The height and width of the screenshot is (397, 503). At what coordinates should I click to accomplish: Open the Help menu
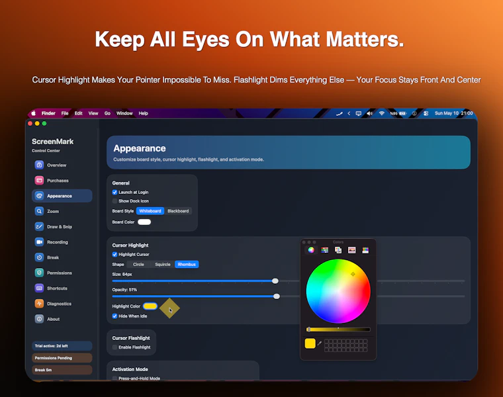pyautogui.click(x=144, y=113)
